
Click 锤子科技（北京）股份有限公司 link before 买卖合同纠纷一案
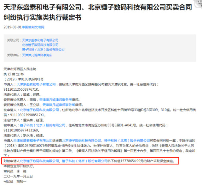point(127,141)
